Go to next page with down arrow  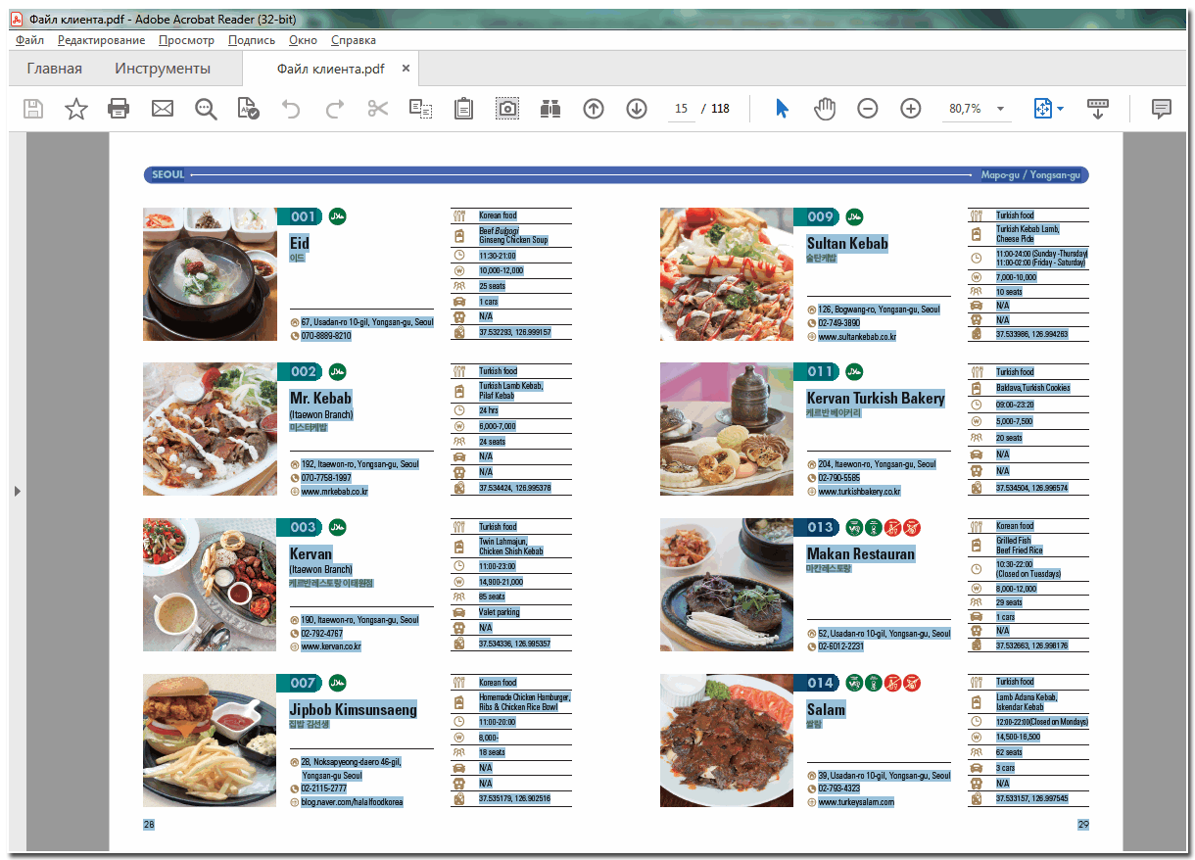pos(637,109)
